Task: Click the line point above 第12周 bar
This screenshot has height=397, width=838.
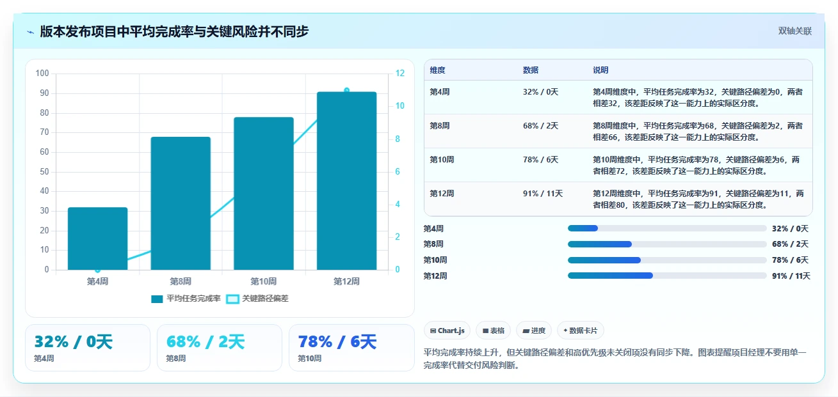Action: (x=347, y=90)
